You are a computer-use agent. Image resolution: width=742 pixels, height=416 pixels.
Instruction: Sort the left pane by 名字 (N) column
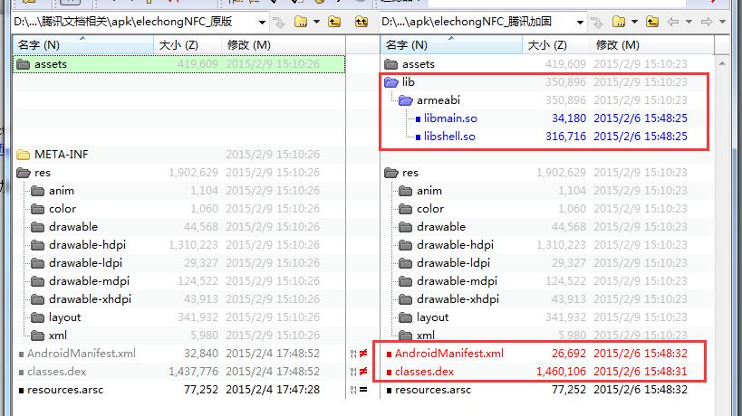click(x=83, y=45)
